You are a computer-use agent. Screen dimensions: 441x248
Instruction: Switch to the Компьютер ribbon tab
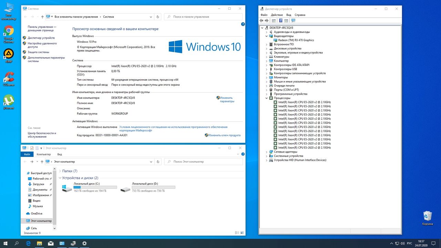tap(44, 154)
